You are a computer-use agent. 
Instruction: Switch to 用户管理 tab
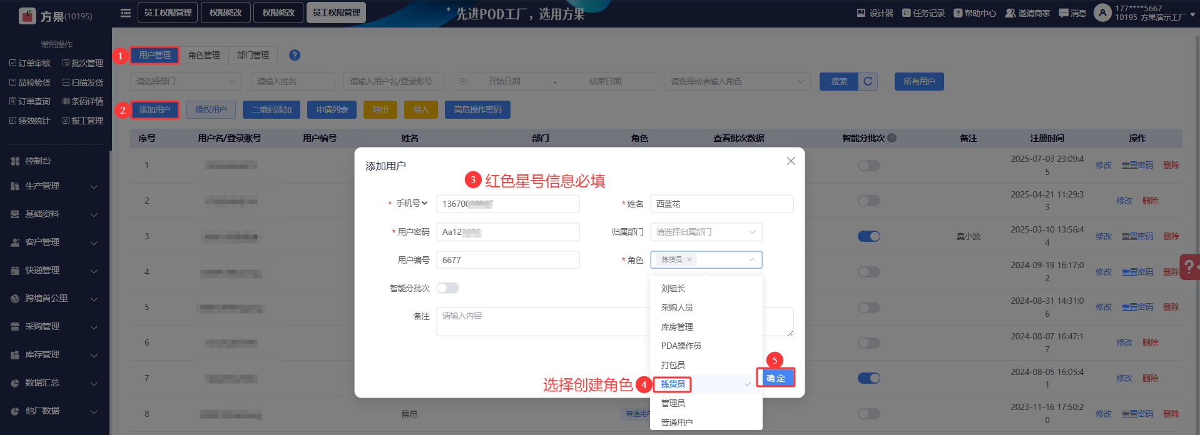pos(155,55)
